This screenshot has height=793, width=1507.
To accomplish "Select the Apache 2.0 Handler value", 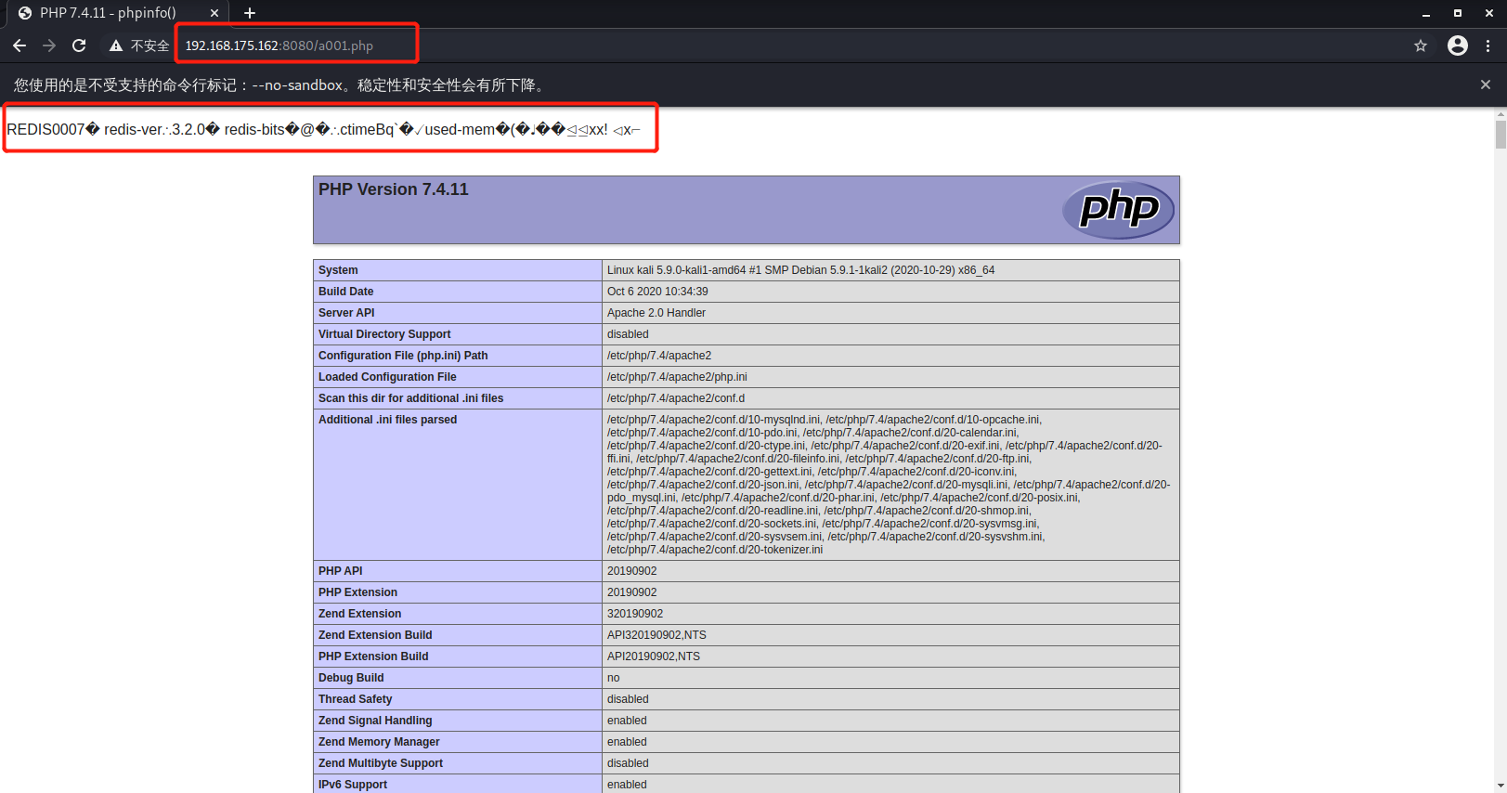I will [x=656, y=313].
